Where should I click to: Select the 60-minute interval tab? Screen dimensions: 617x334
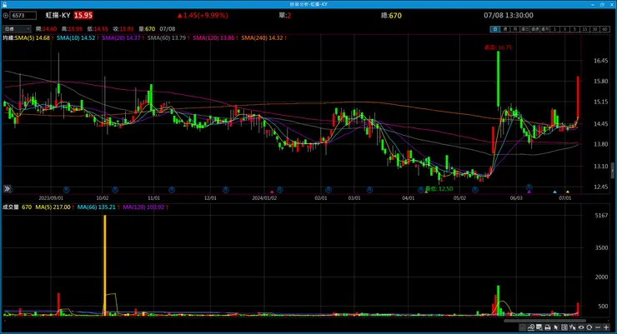pyautogui.click(x=604, y=29)
